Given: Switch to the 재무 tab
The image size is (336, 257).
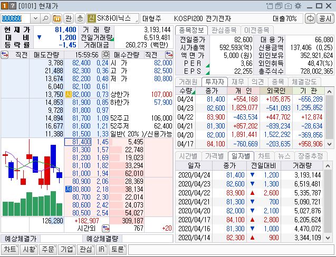Looking at the screenshot, I should tap(238, 82).
